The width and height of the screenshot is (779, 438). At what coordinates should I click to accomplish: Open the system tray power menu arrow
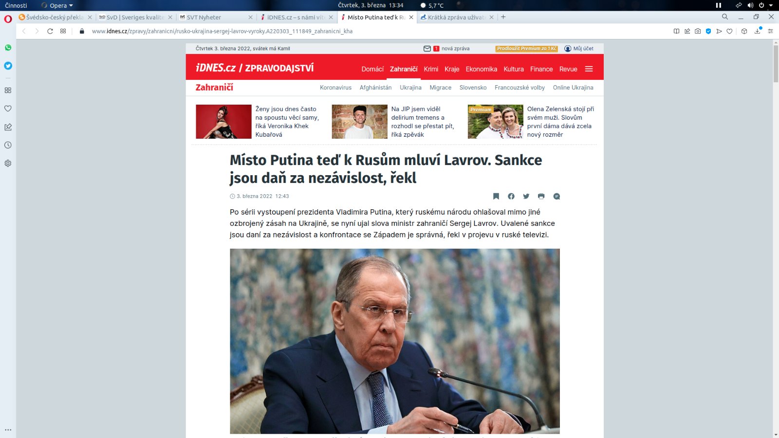771,5
